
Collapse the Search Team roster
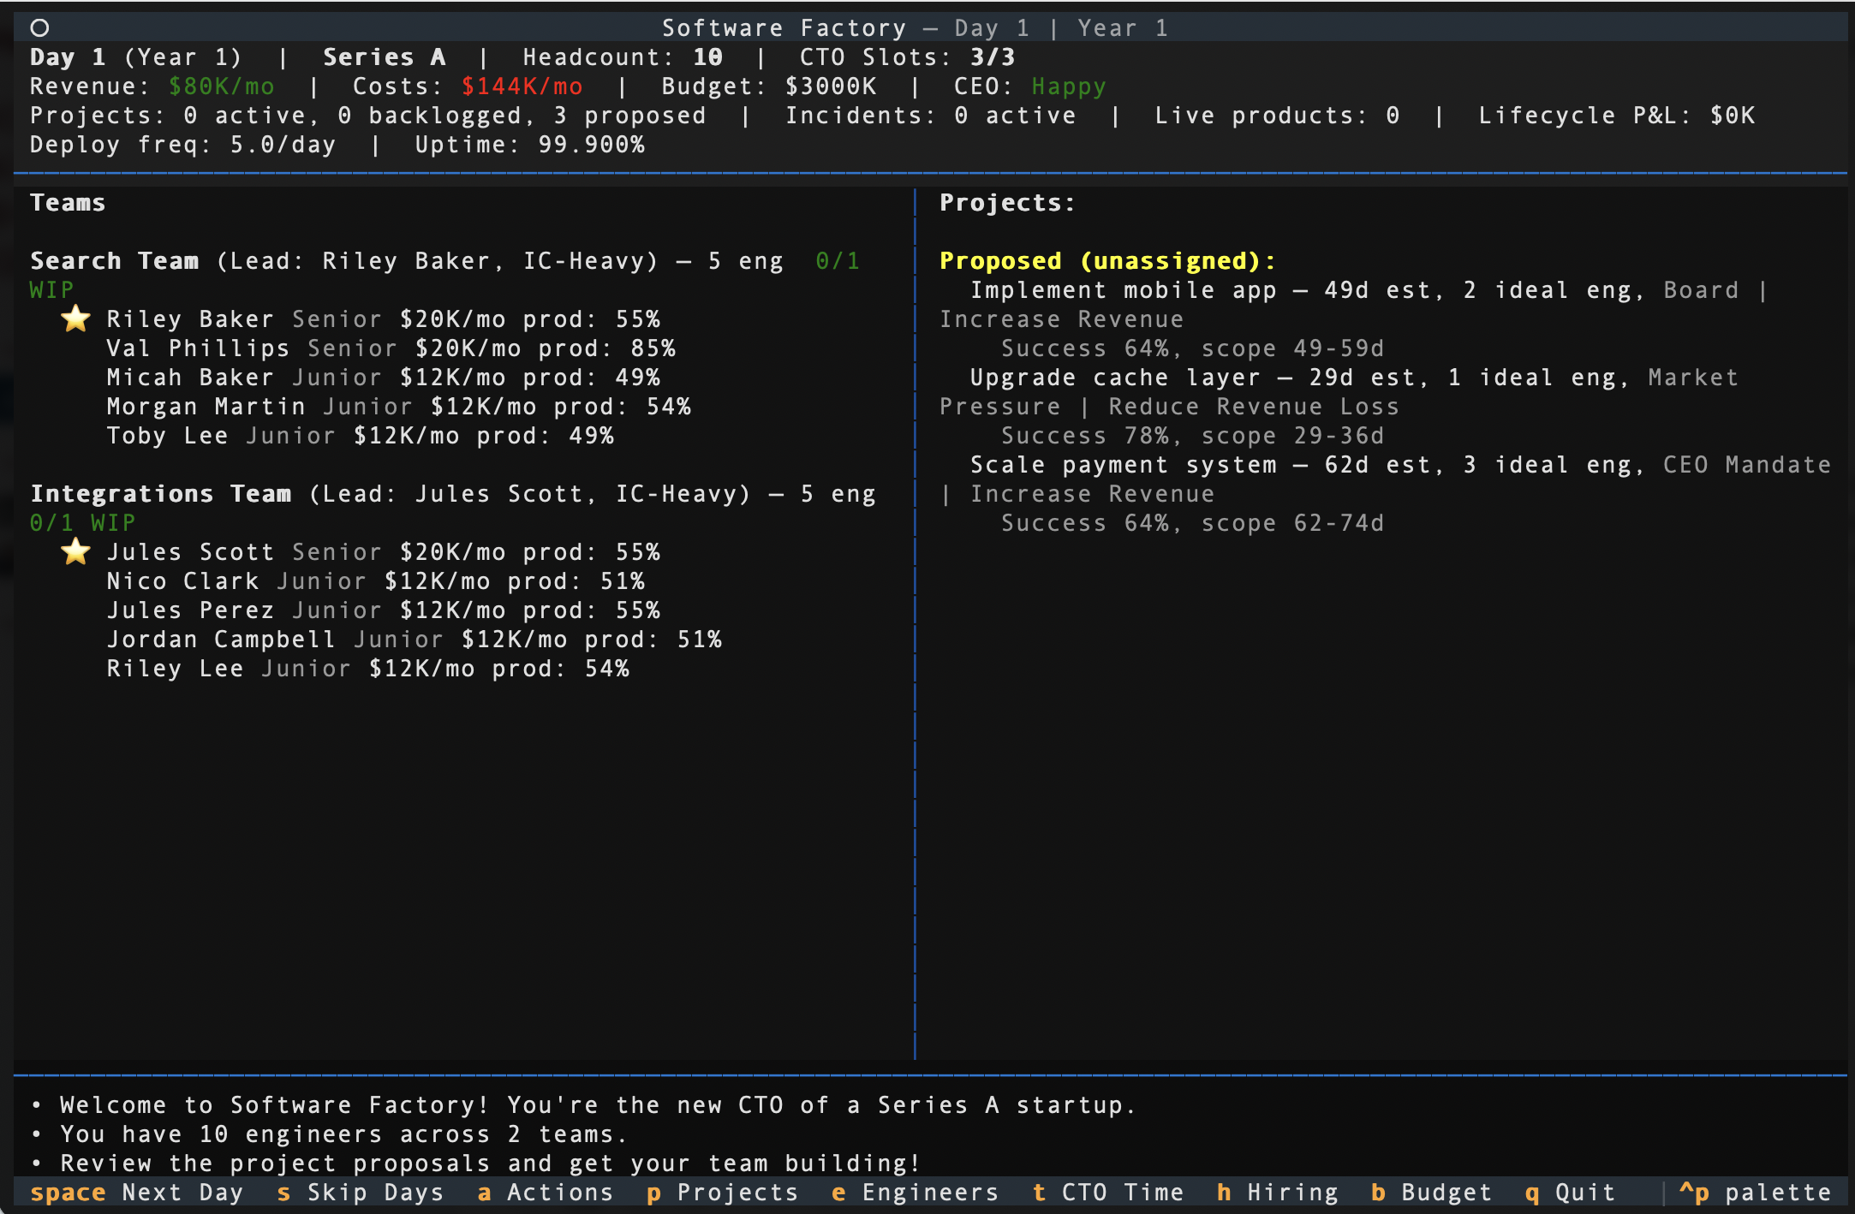[x=114, y=260]
